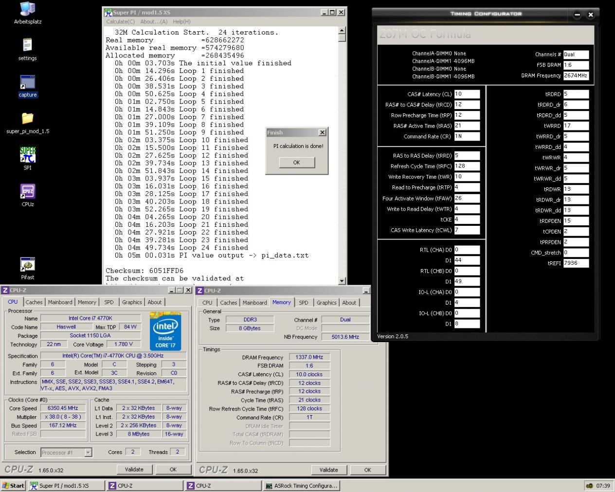This screenshot has height=492, width=615.
Task: Click the CAS# Latency (CL) value field
Action: [467, 94]
